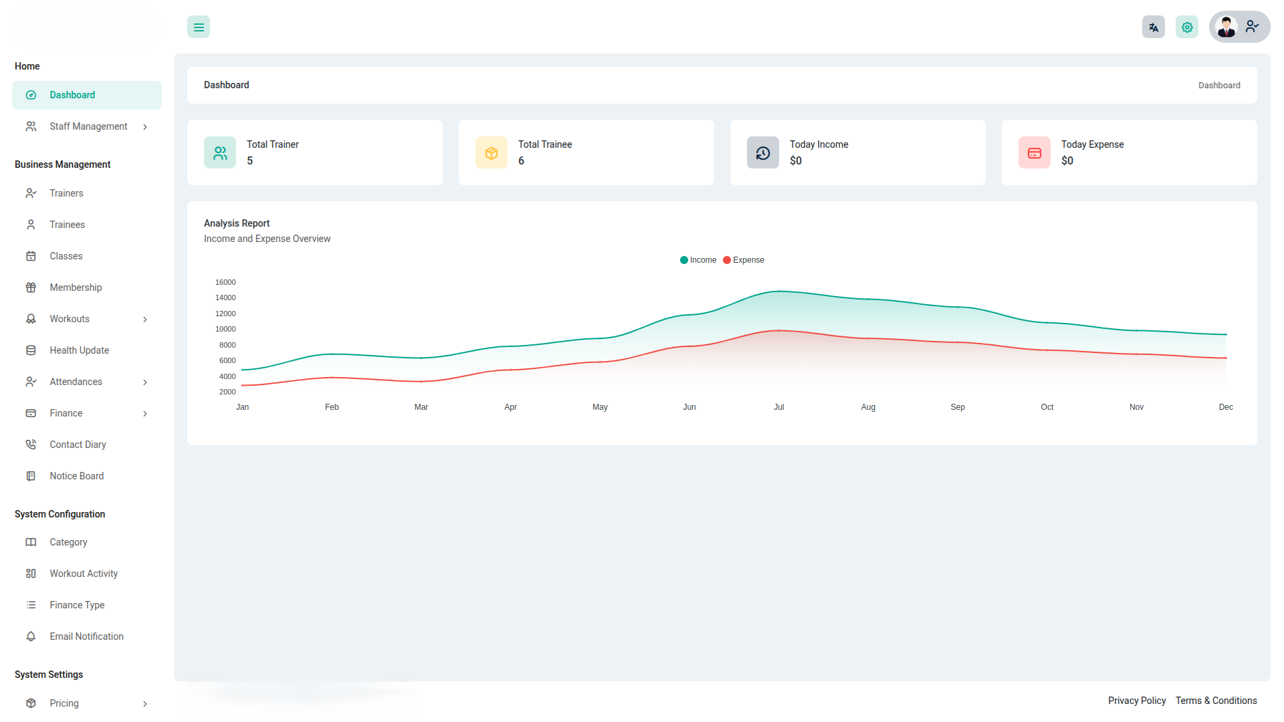Click the Today Income history icon
The height and width of the screenshot is (722, 1284).
[763, 153]
